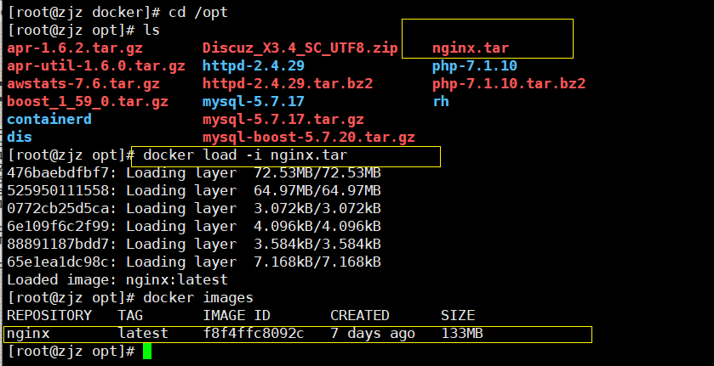The image size is (714, 366).
Task: Click the 64.97MB/64.97MB progress value
Action: pyautogui.click(x=317, y=190)
